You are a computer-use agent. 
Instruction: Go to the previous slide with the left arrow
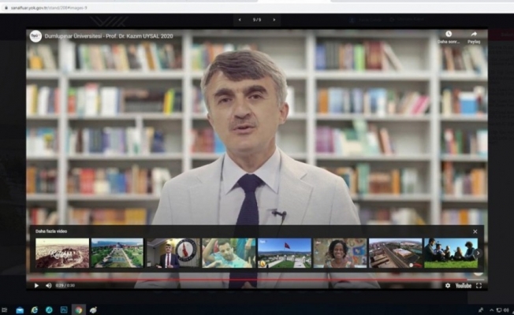(240, 20)
